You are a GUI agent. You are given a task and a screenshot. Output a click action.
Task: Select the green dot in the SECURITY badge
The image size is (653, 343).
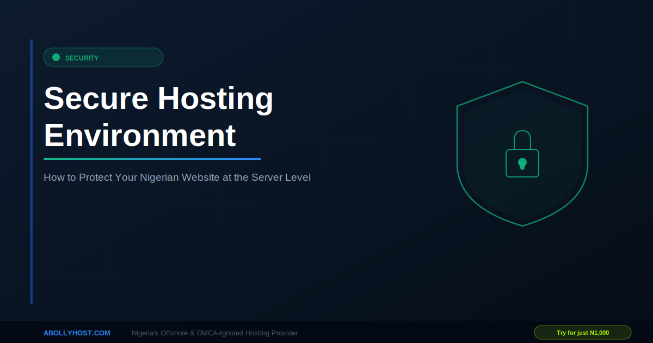[x=56, y=57]
